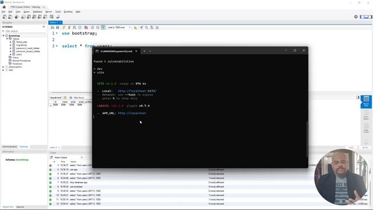Screen dimensions: 373x210
Task: Open the Query menu
Action: (27, 12)
